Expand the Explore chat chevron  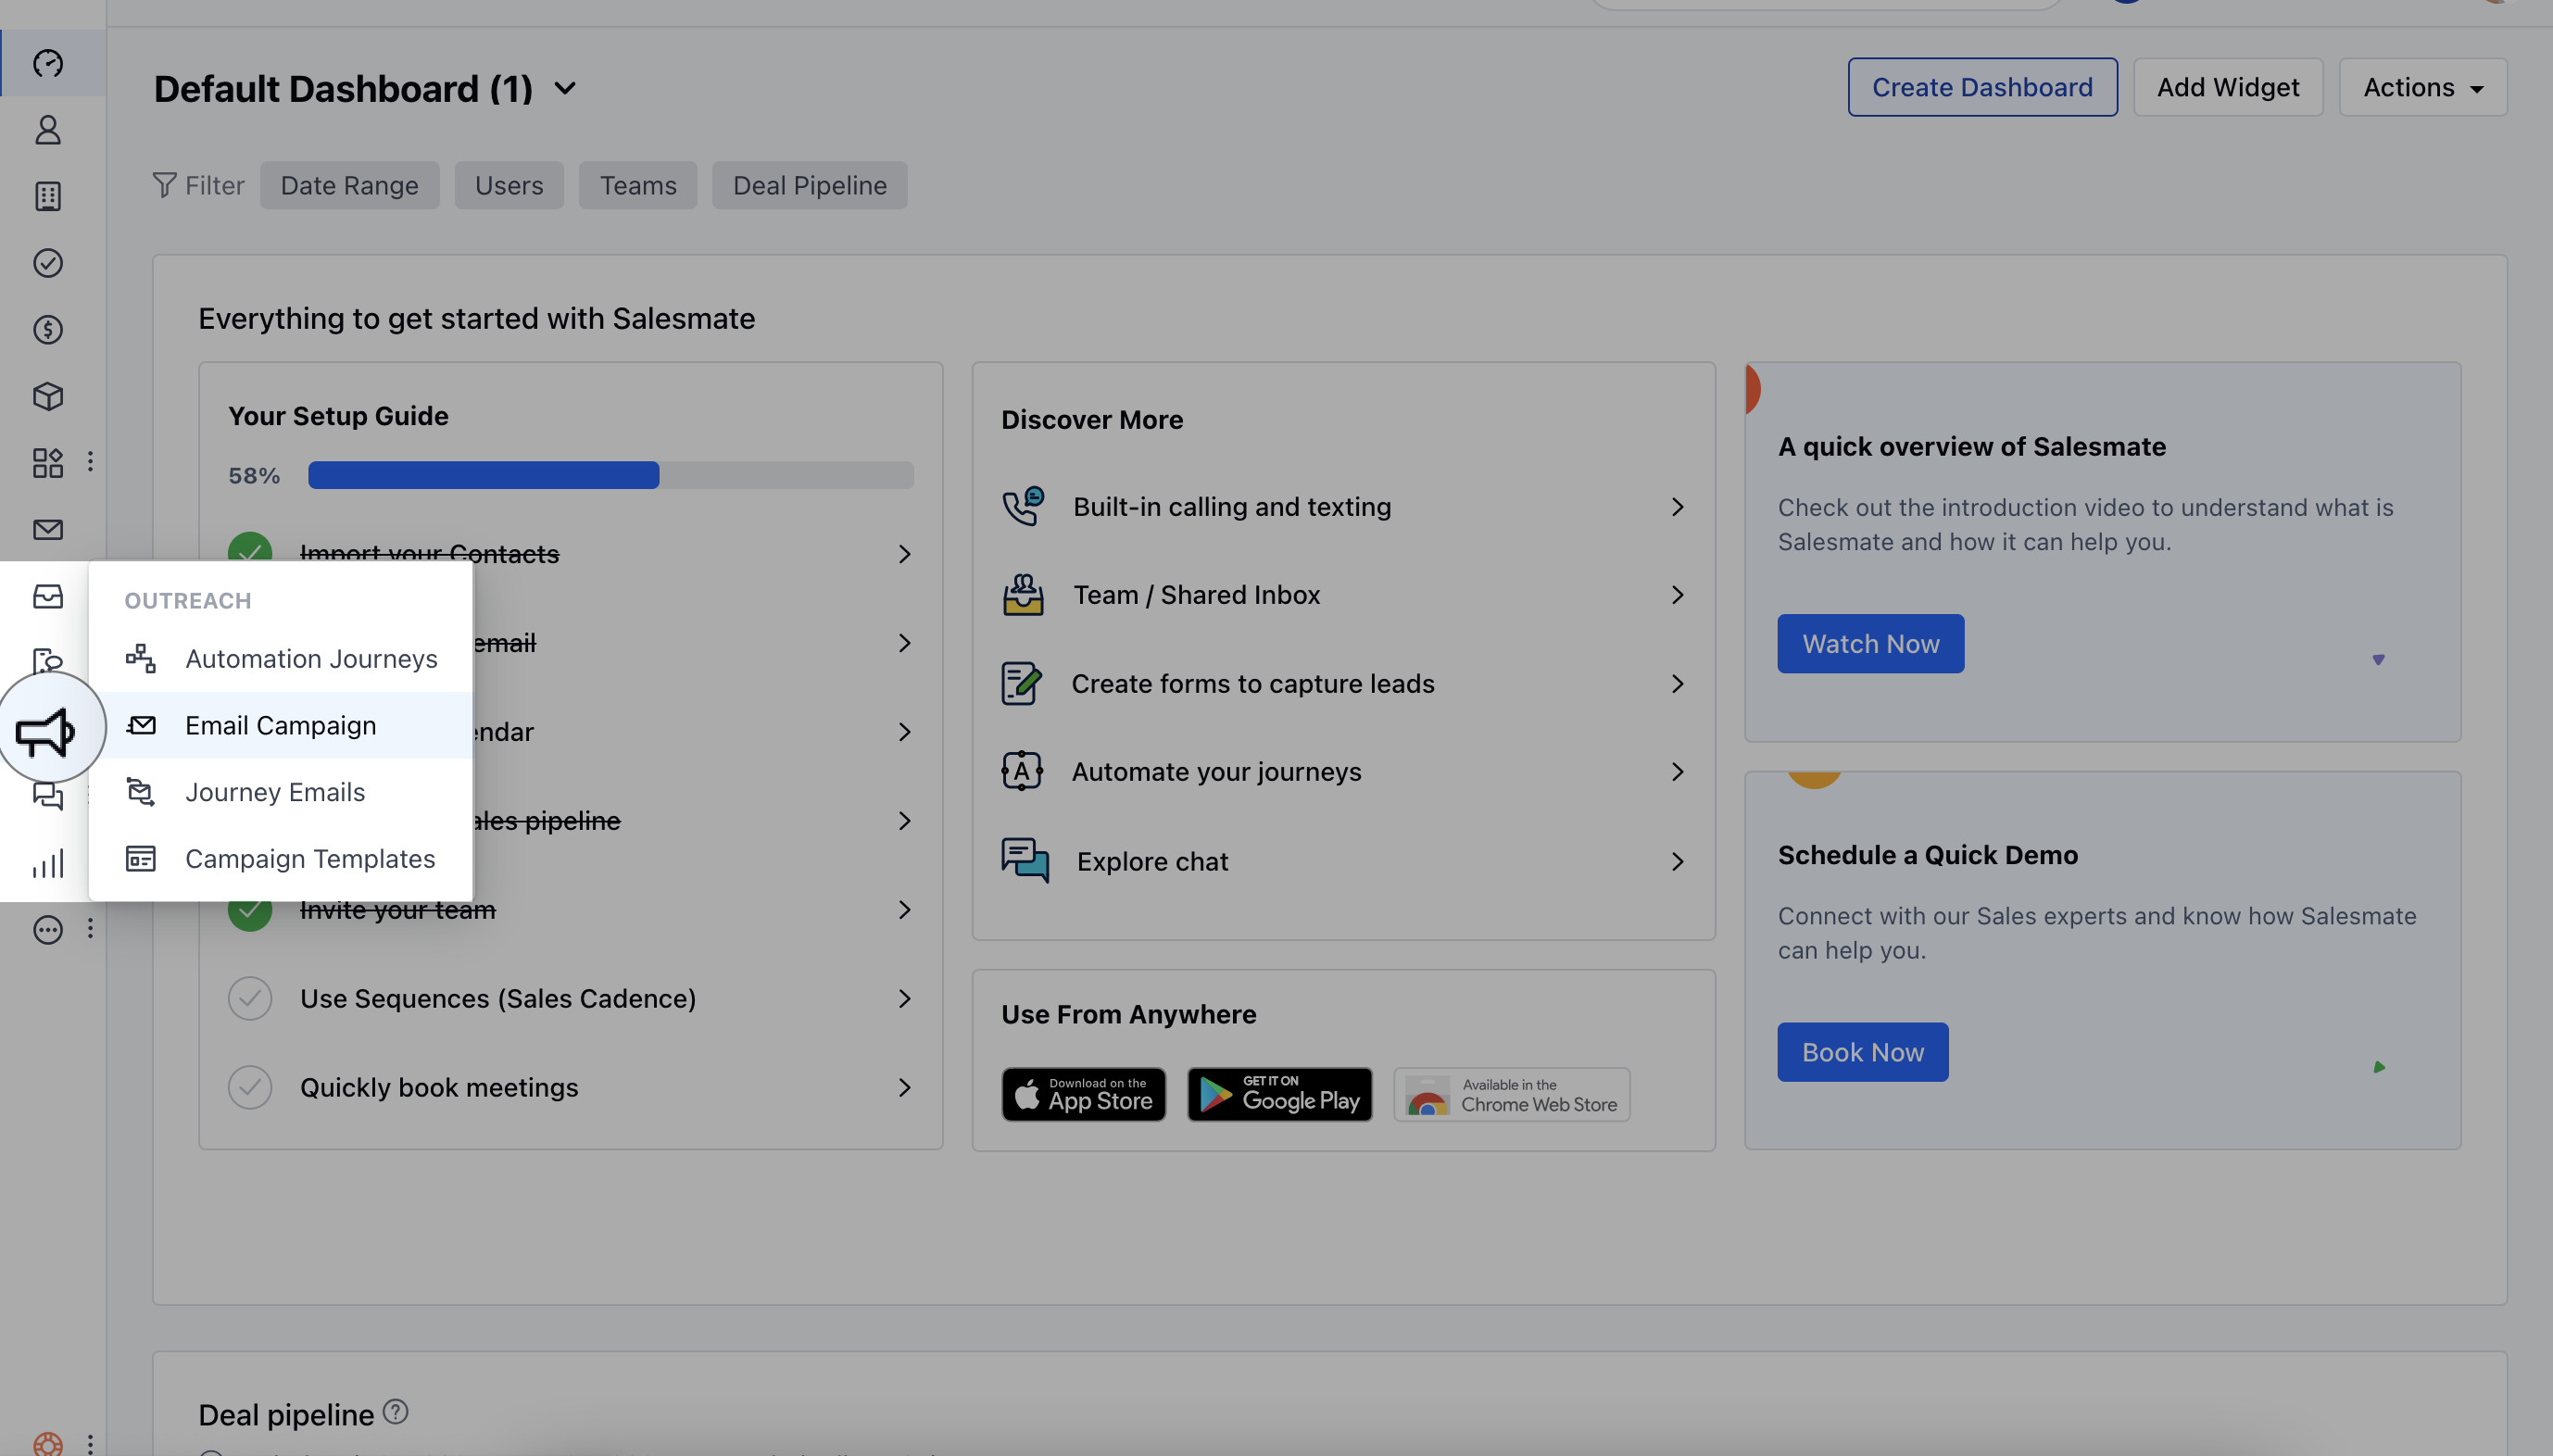pyautogui.click(x=1677, y=861)
